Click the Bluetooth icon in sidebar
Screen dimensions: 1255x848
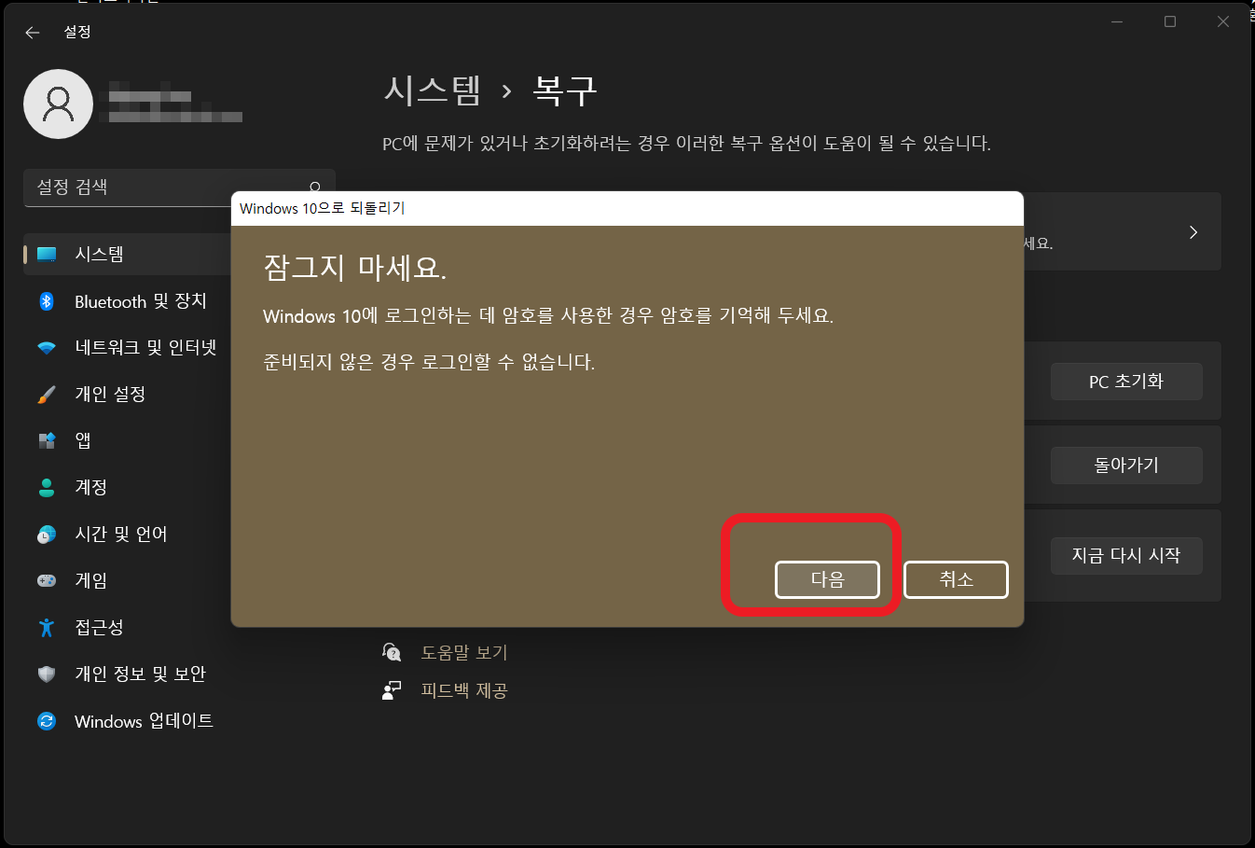[47, 301]
